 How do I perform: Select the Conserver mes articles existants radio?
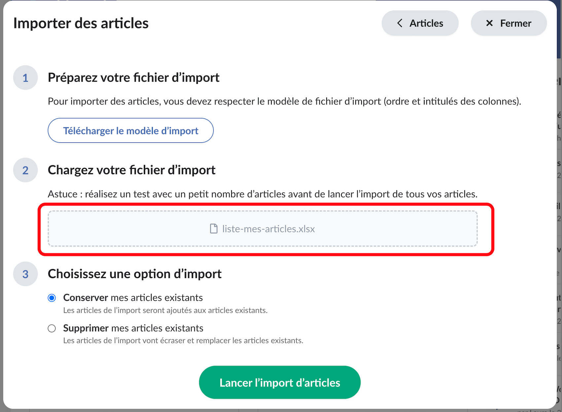pos(52,298)
